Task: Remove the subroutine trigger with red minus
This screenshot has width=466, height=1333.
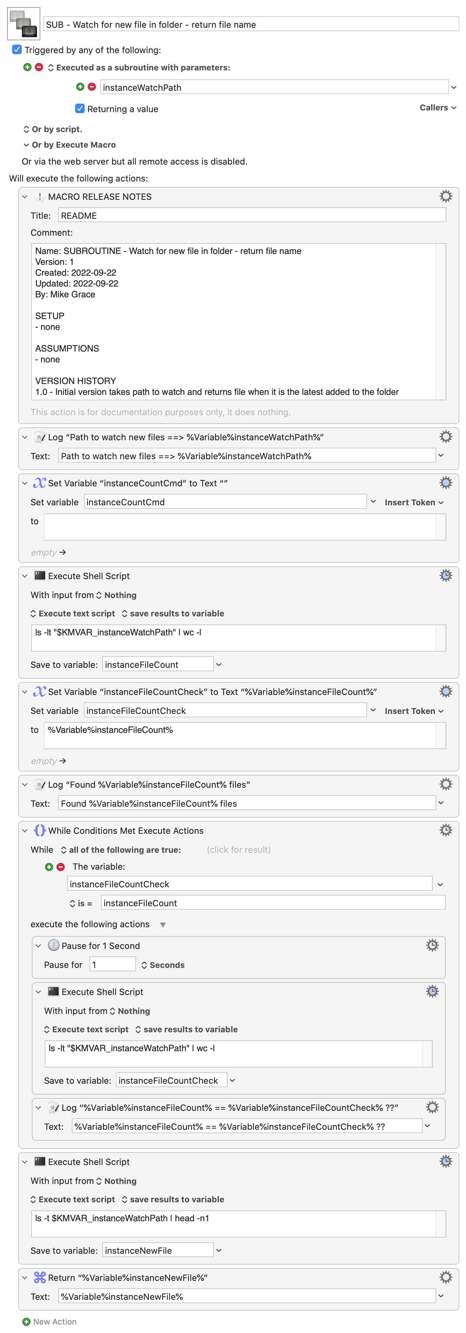Action: [x=39, y=67]
